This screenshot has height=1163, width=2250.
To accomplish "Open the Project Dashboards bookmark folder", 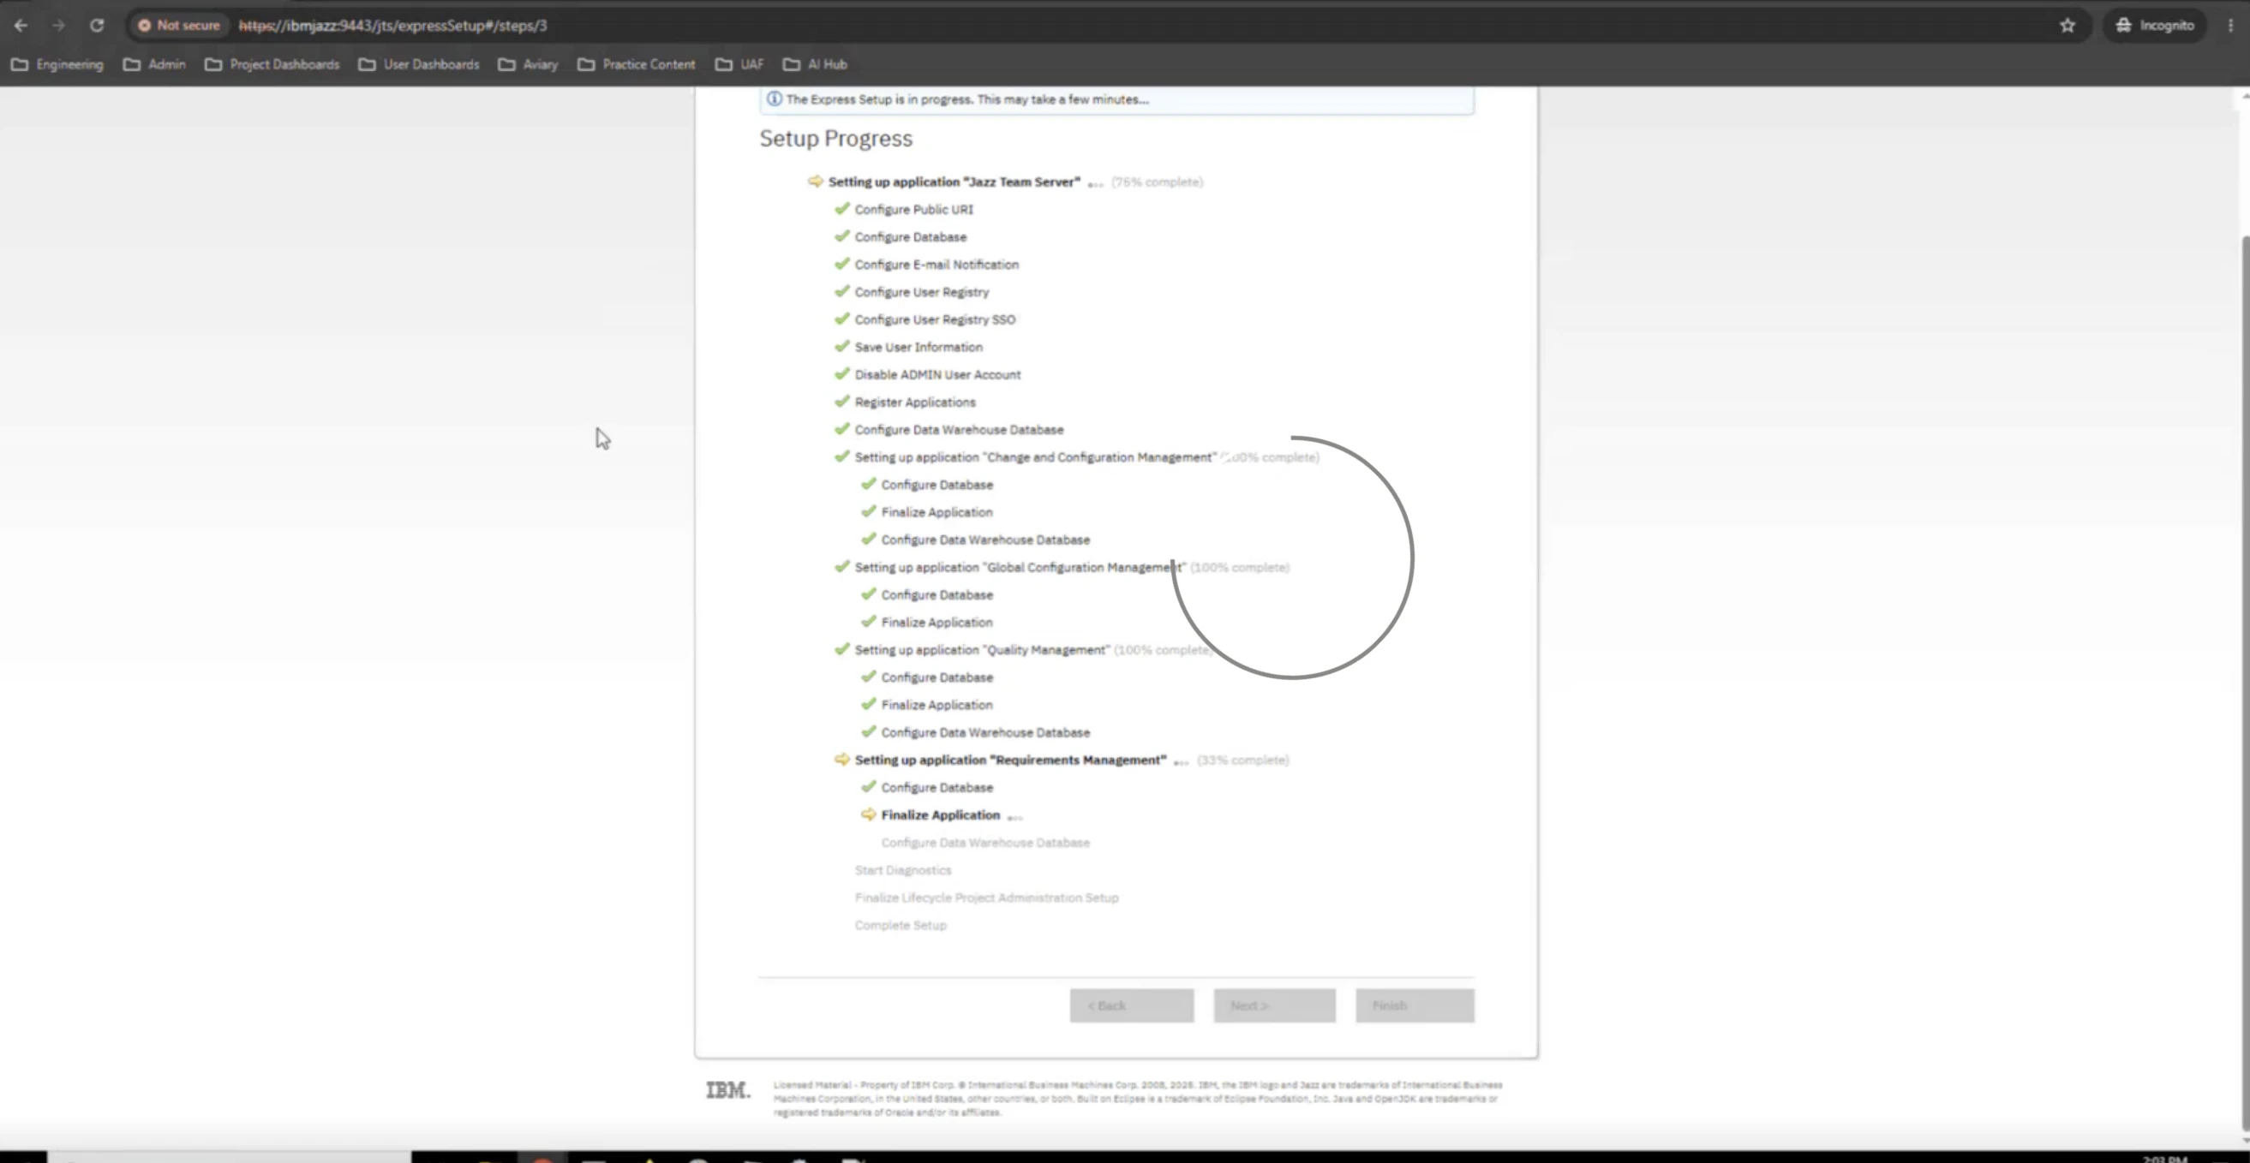I will pos(272,64).
